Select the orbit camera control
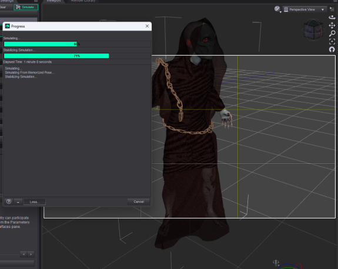The width and height of the screenshot is (338, 269). (x=332, y=17)
